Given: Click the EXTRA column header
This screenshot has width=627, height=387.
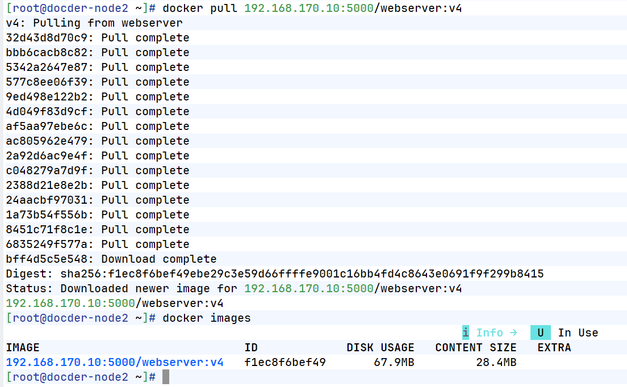Looking at the screenshot, I should 554,347.
